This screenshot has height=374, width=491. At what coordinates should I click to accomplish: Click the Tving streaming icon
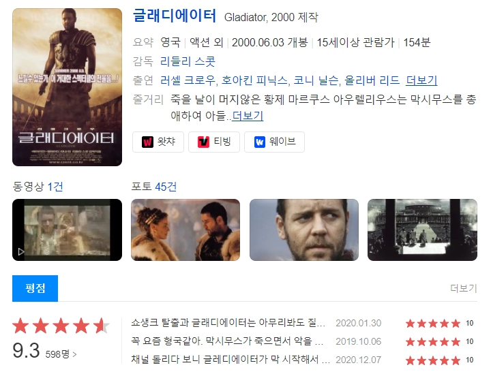coord(203,142)
